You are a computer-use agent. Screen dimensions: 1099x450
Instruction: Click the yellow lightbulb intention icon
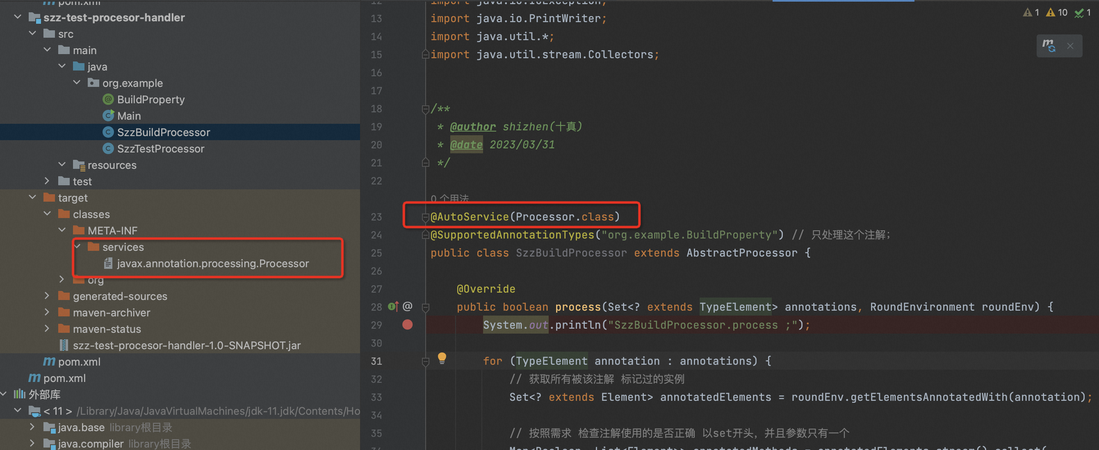point(442,358)
